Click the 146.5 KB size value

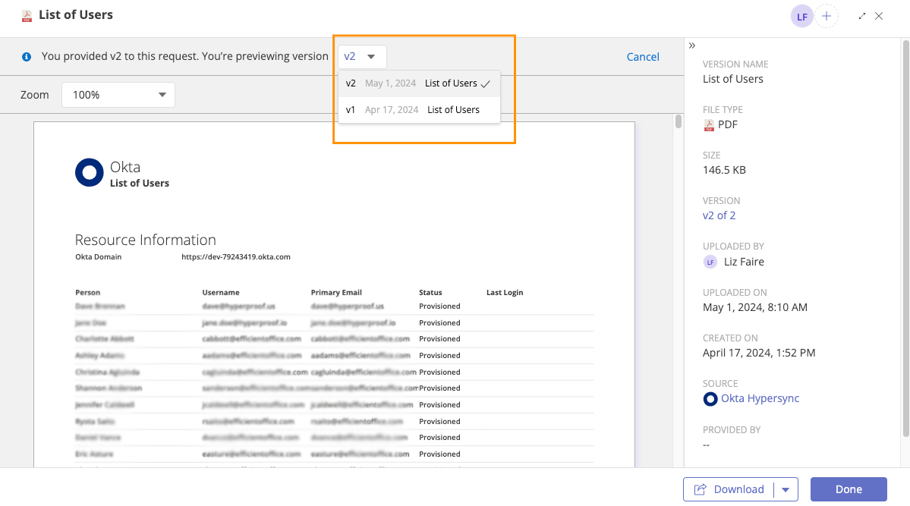pos(724,171)
